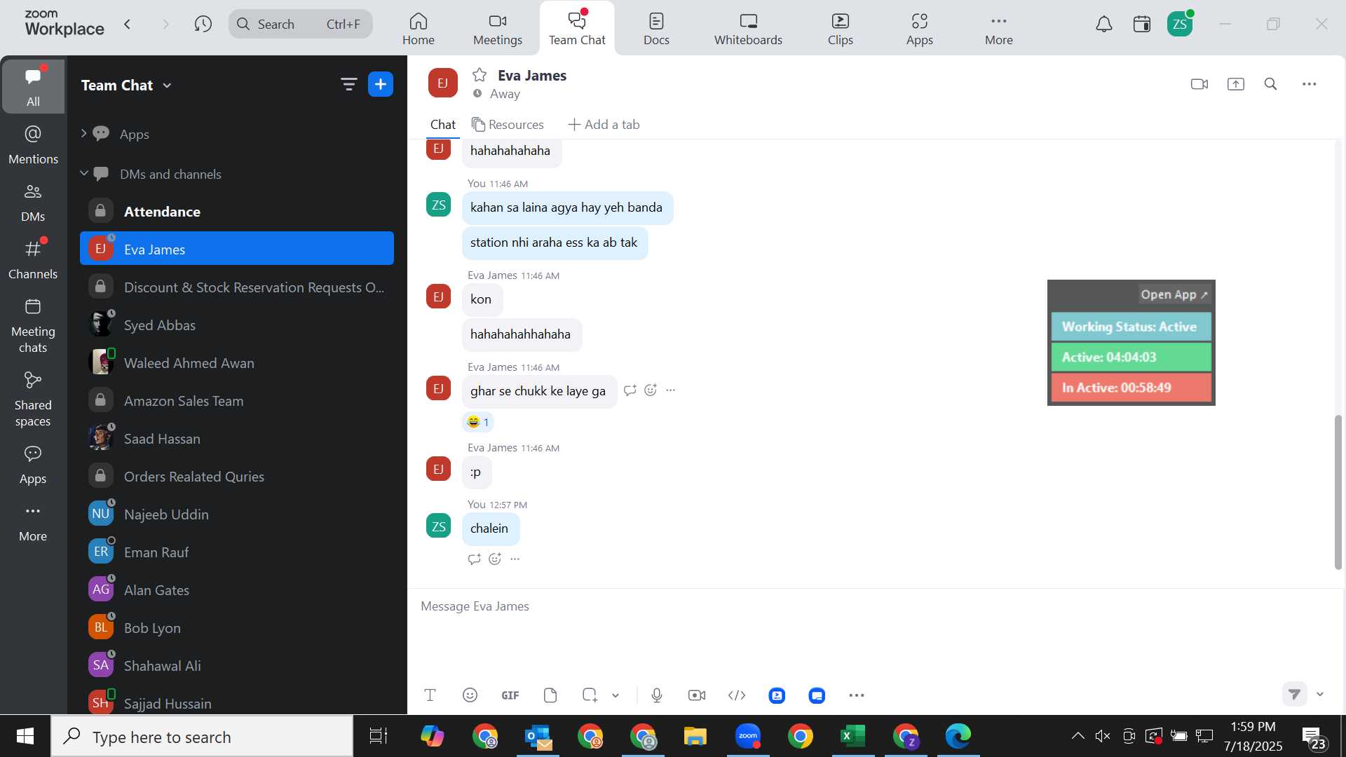
Task: Go back using the back arrow
Action: (x=128, y=25)
